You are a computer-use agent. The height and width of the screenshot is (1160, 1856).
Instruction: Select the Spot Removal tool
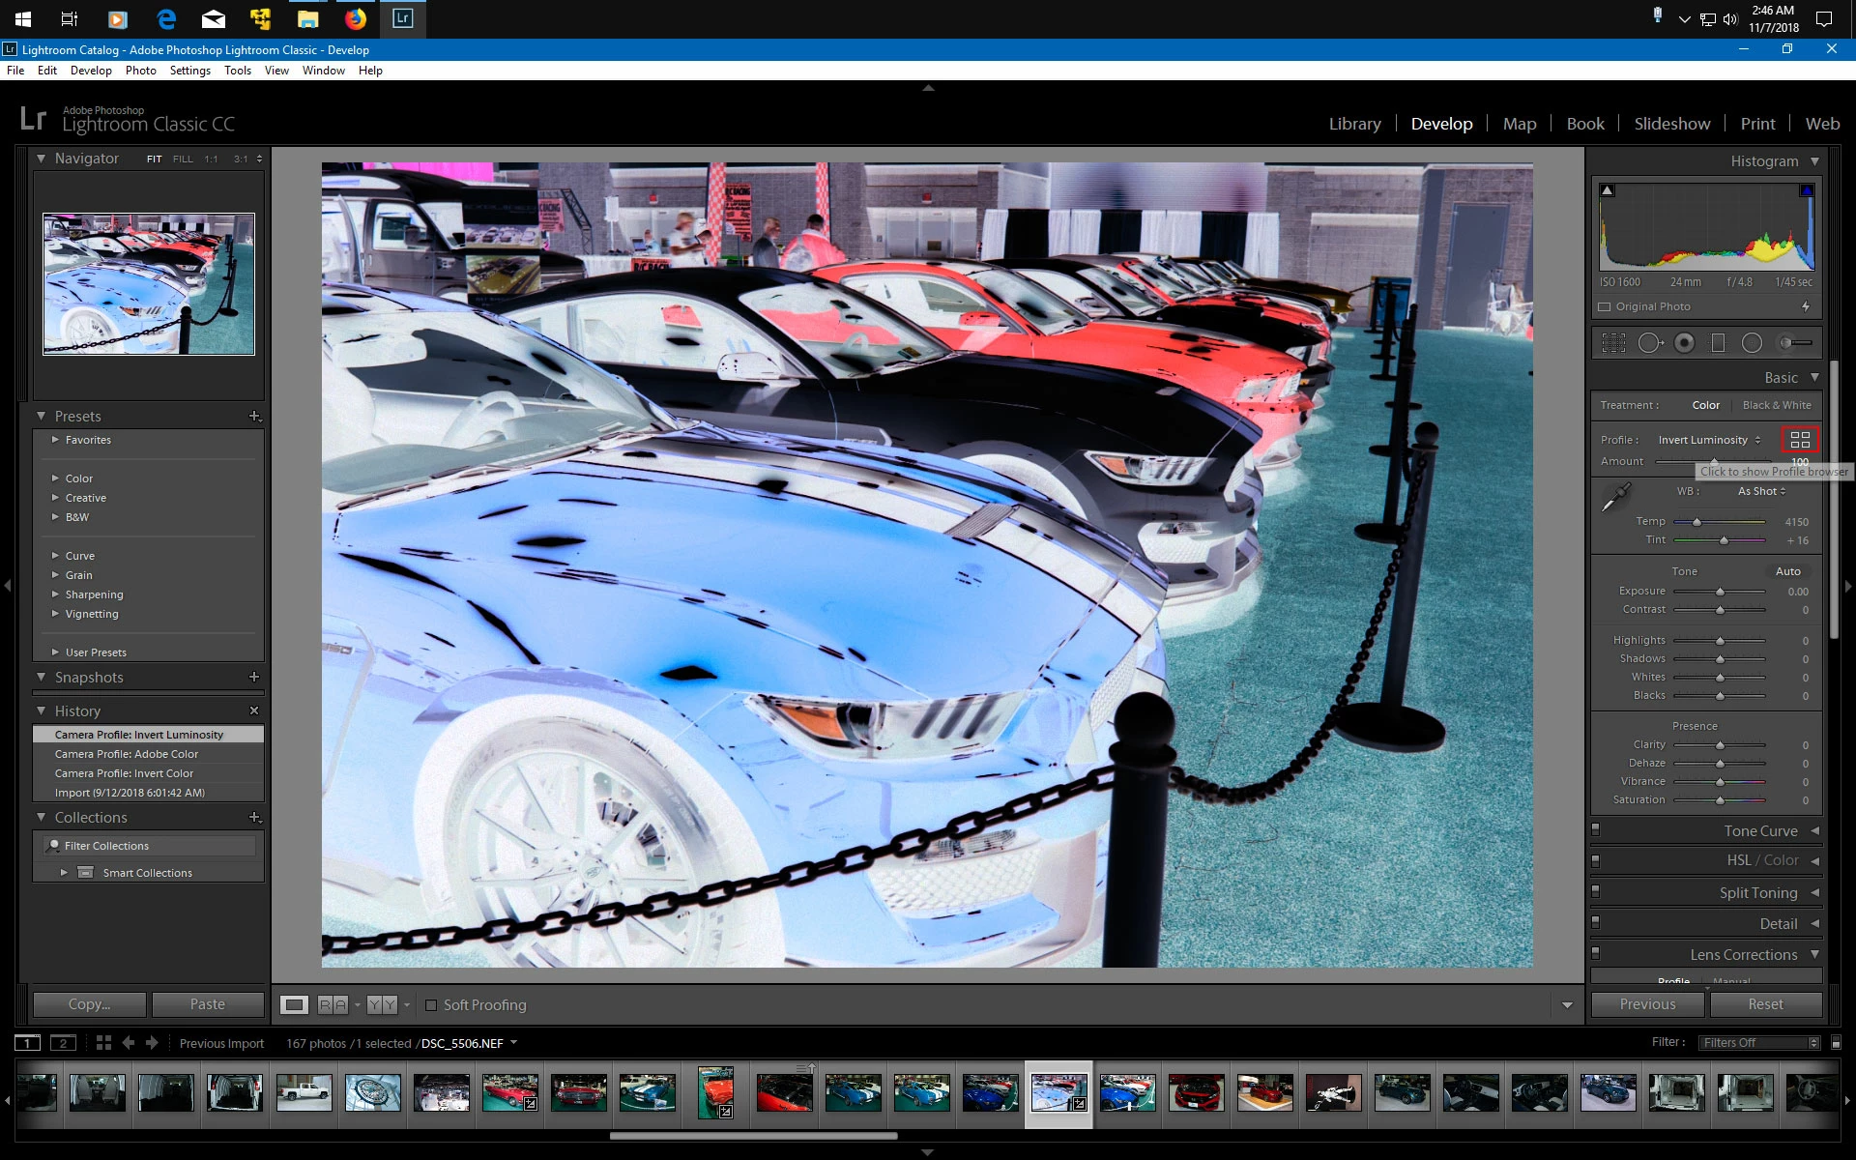pyautogui.click(x=1650, y=342)
